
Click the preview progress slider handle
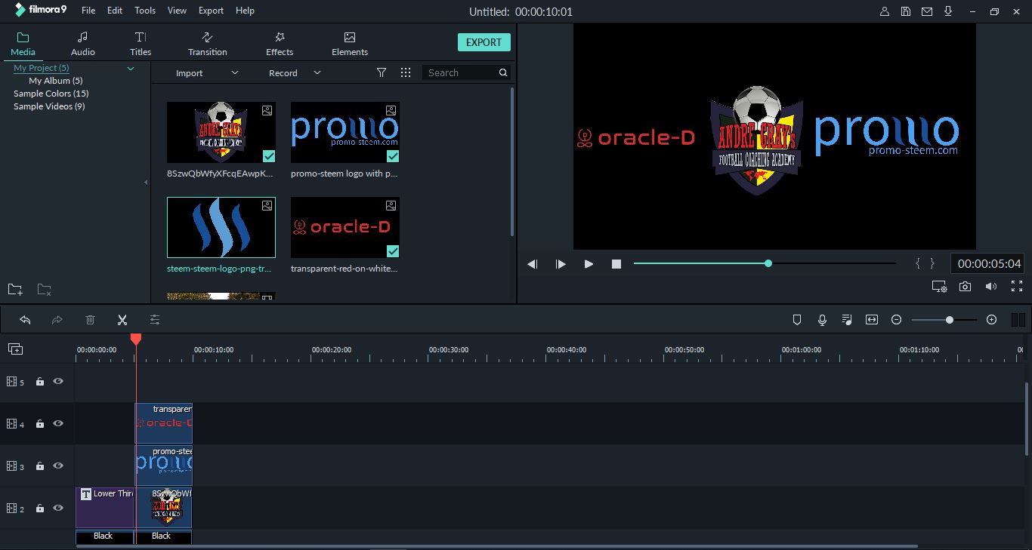[x=768, y=263]
